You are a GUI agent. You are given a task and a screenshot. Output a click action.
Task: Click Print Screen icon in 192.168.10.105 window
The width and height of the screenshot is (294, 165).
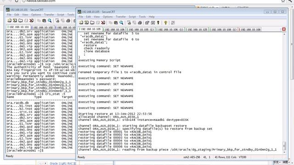coord(129,22)
